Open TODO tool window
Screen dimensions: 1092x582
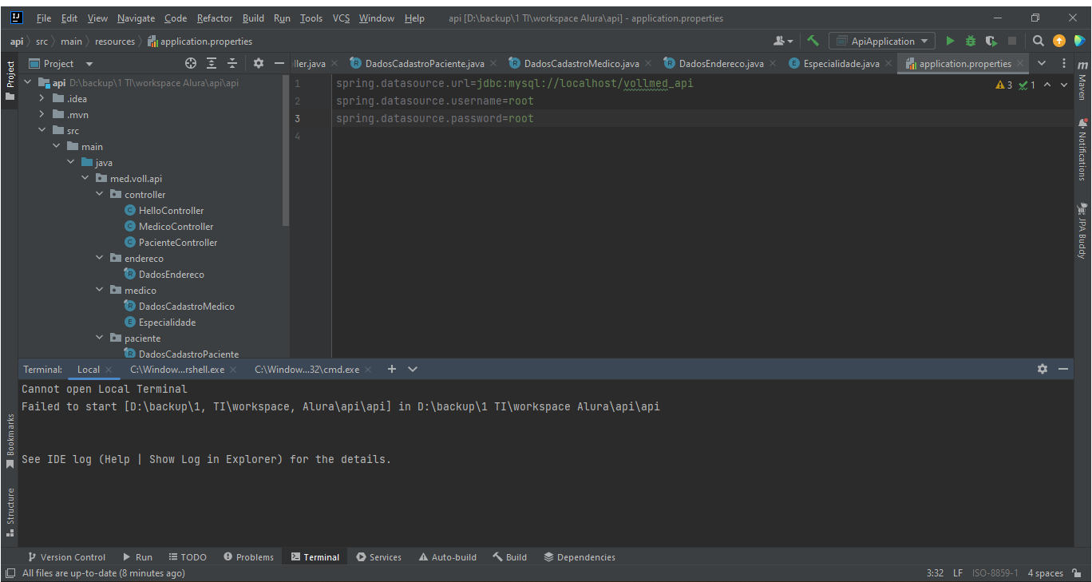(x=187, y=556)
